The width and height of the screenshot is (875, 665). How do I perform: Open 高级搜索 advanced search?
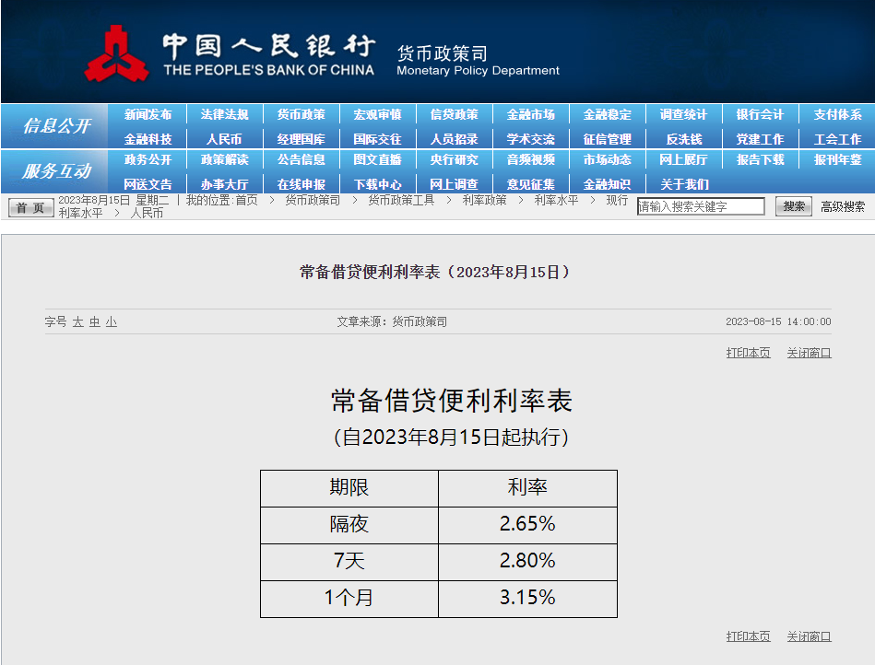[843, 207]
